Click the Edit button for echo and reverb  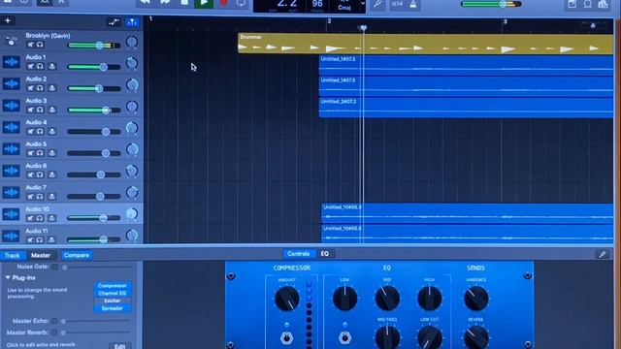pos(119,346)
